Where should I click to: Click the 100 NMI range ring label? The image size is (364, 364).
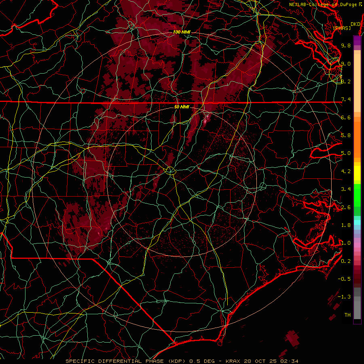tap(182, 32)
